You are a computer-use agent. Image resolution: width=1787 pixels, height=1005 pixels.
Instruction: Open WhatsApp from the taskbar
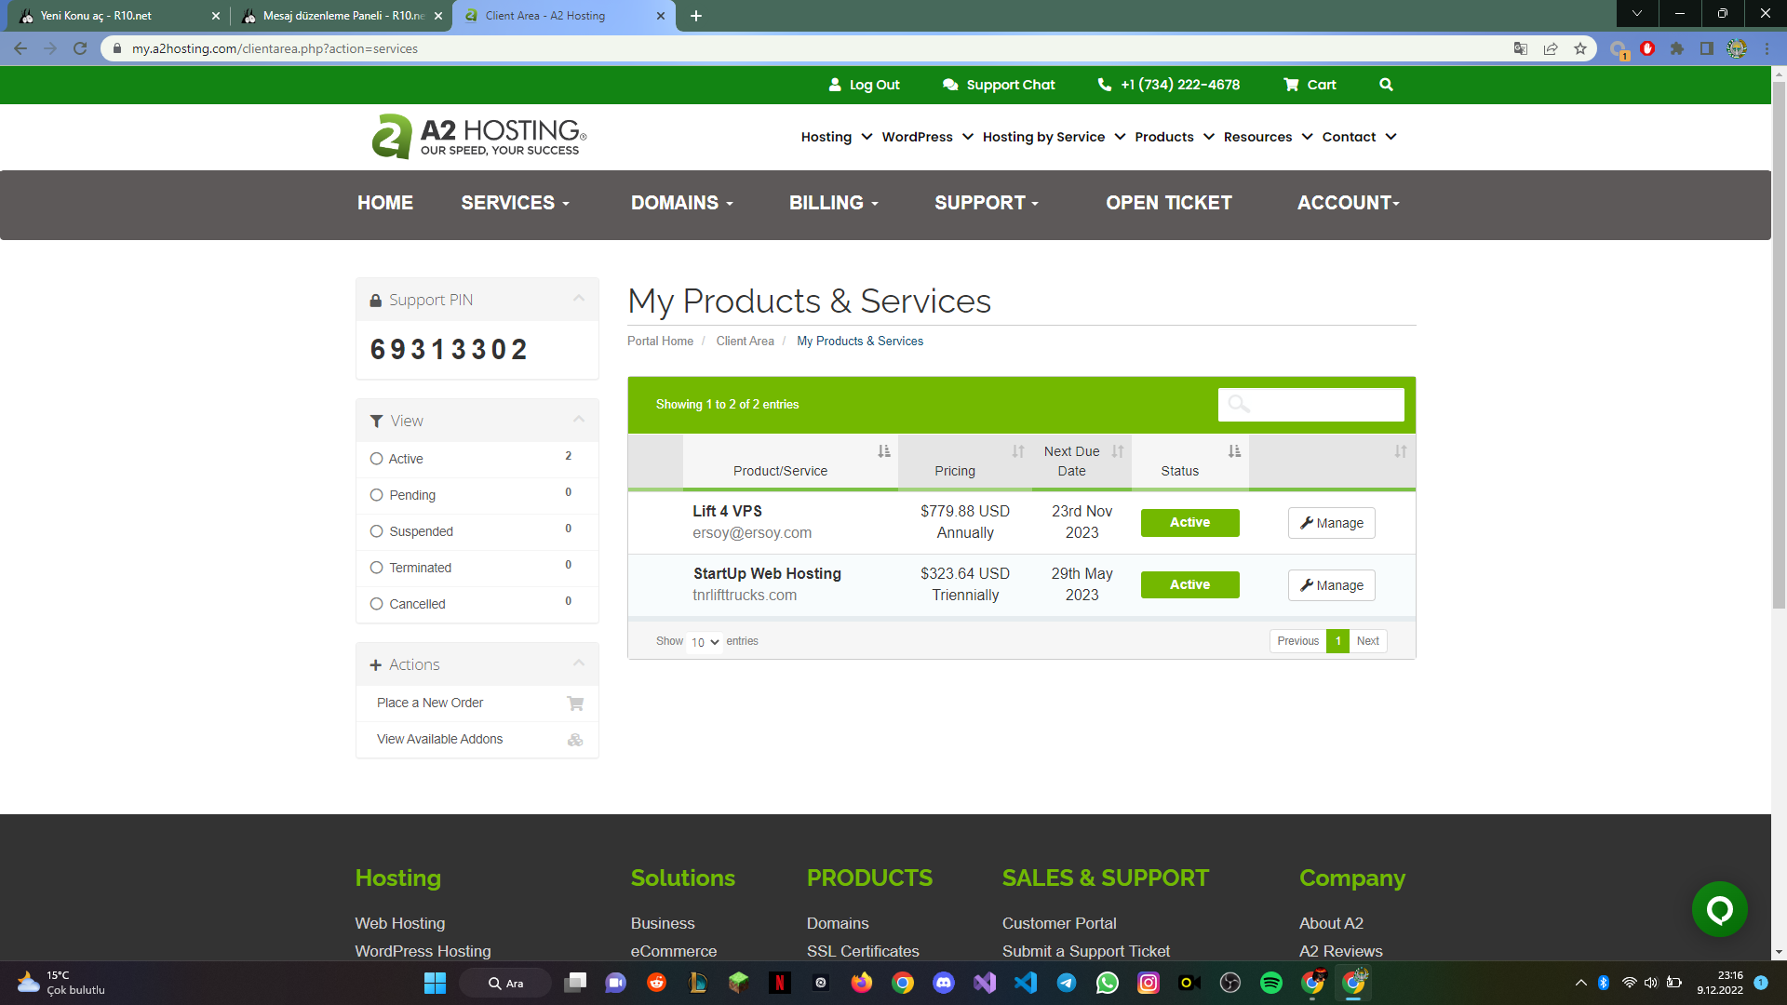tap(1108, 983)
